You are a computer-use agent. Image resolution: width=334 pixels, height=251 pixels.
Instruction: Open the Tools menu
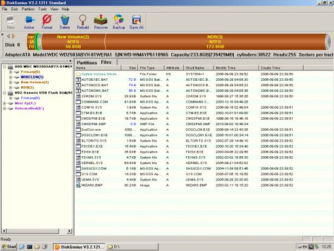click(x=43, y=9)
